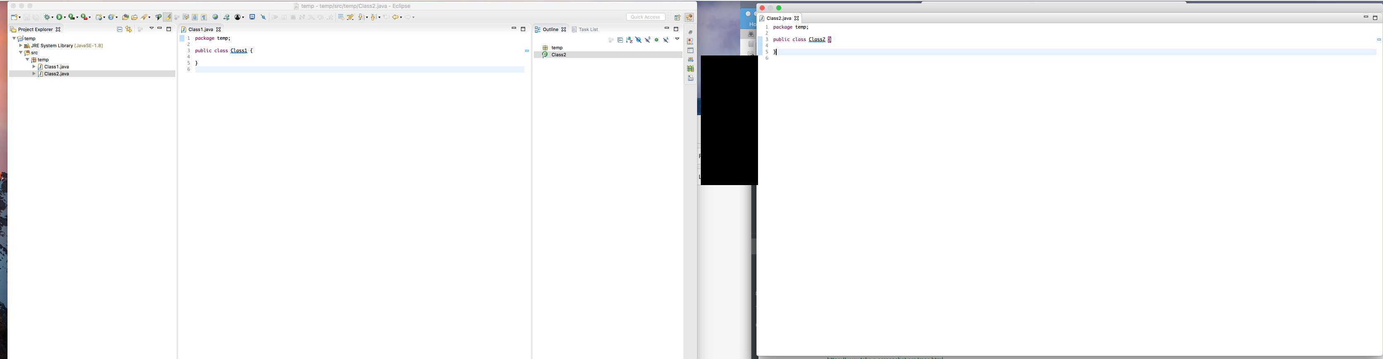Open the Run button dropdown arrow
Viewport: 1383px width, 359px height.
[65, 18]
